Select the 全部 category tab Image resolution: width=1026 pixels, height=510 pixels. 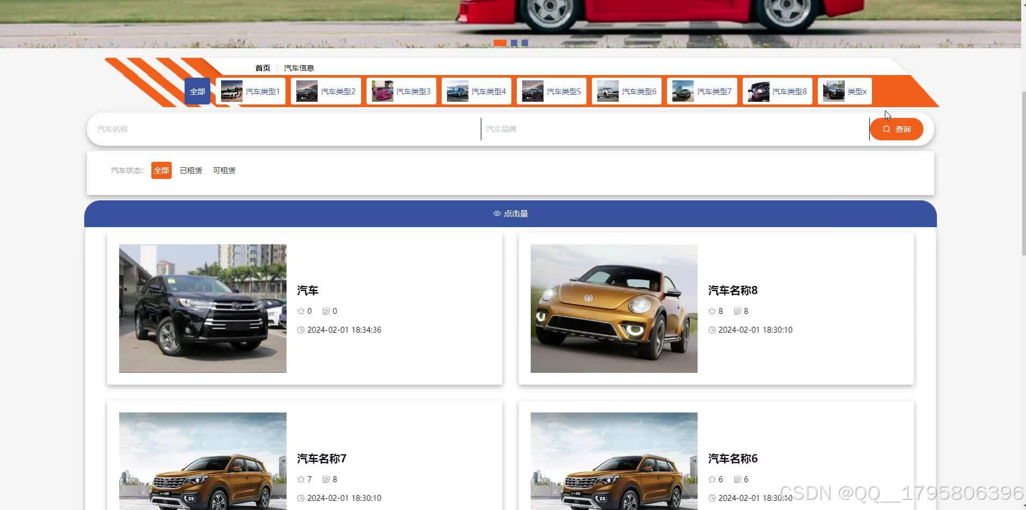tap(197, 91)
